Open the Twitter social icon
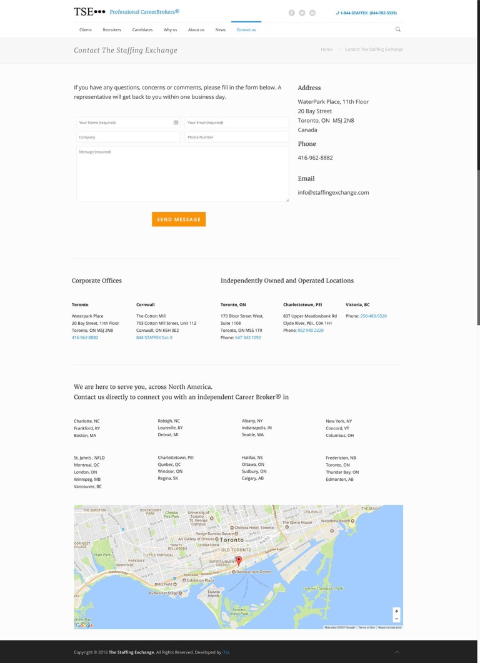Image resolution: width=480 pixels, height=663 pixels. click(x=302, y=13)
